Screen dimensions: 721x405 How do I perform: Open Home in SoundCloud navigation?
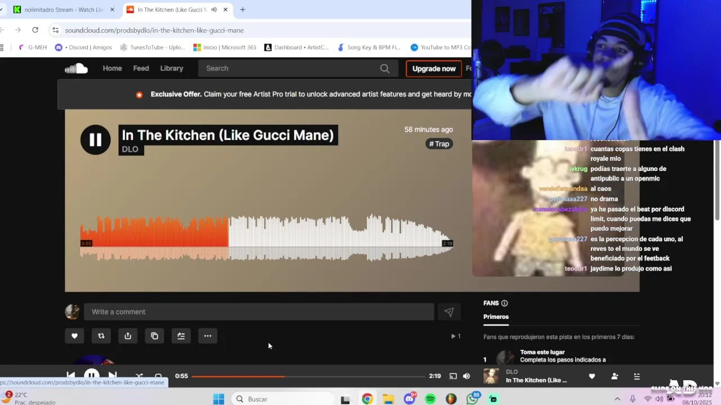pos(112,69)
